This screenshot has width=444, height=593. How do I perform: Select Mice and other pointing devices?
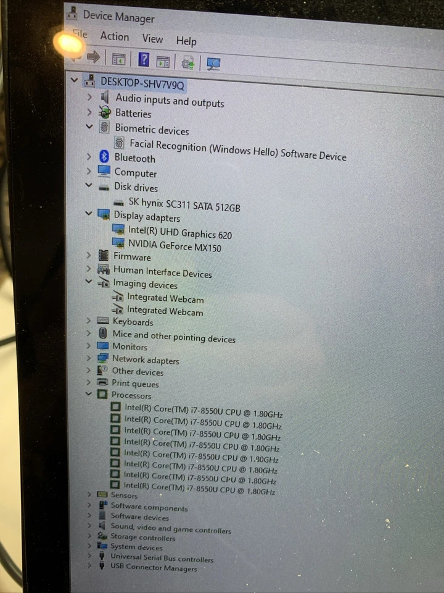[x=174, y=336]
